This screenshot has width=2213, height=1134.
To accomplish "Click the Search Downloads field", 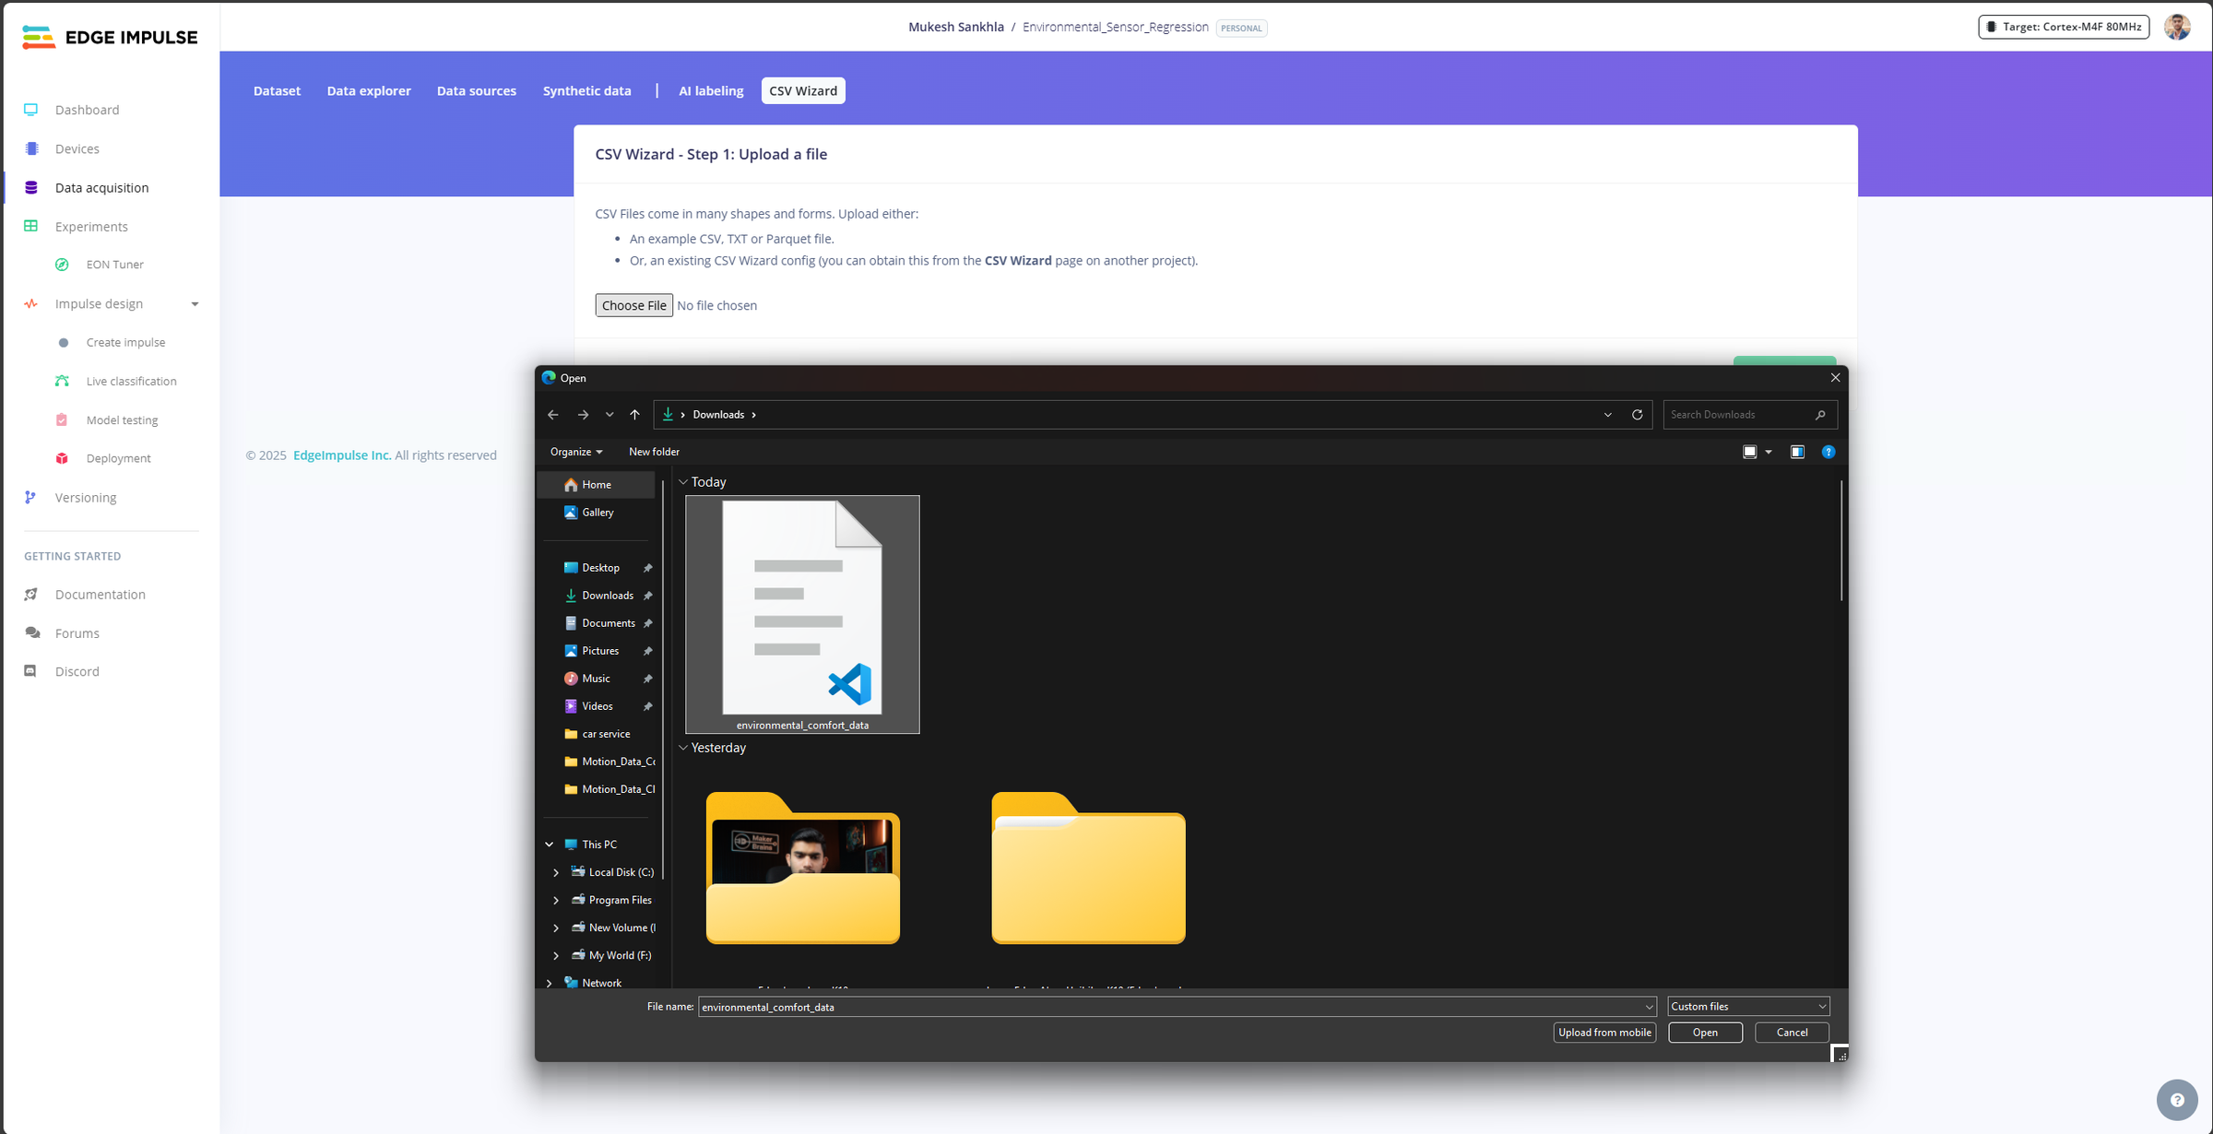I will pos(1749,415).
